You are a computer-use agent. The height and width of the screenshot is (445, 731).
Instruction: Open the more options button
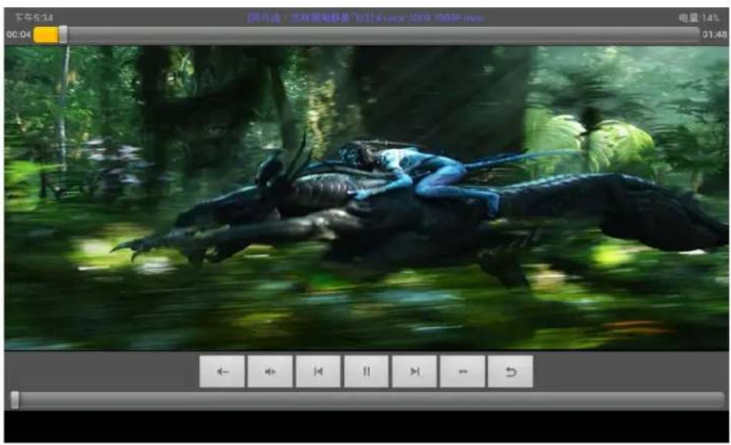462,371
